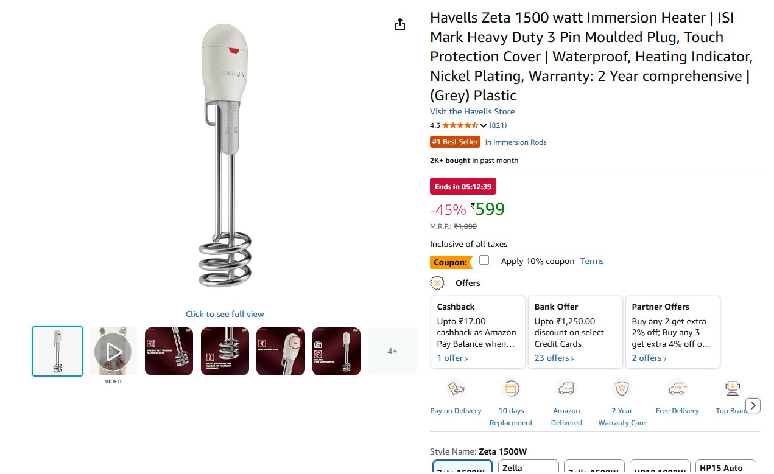Enable the Apply 10% coupon checkbox
Screen dimensions: 774x474
(484, 260)
